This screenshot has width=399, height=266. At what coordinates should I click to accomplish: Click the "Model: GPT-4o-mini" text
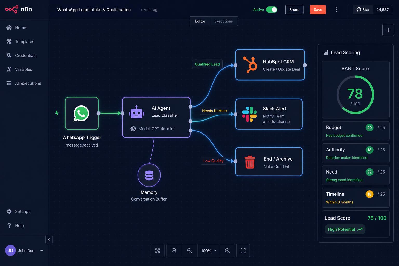pos(156,129)
